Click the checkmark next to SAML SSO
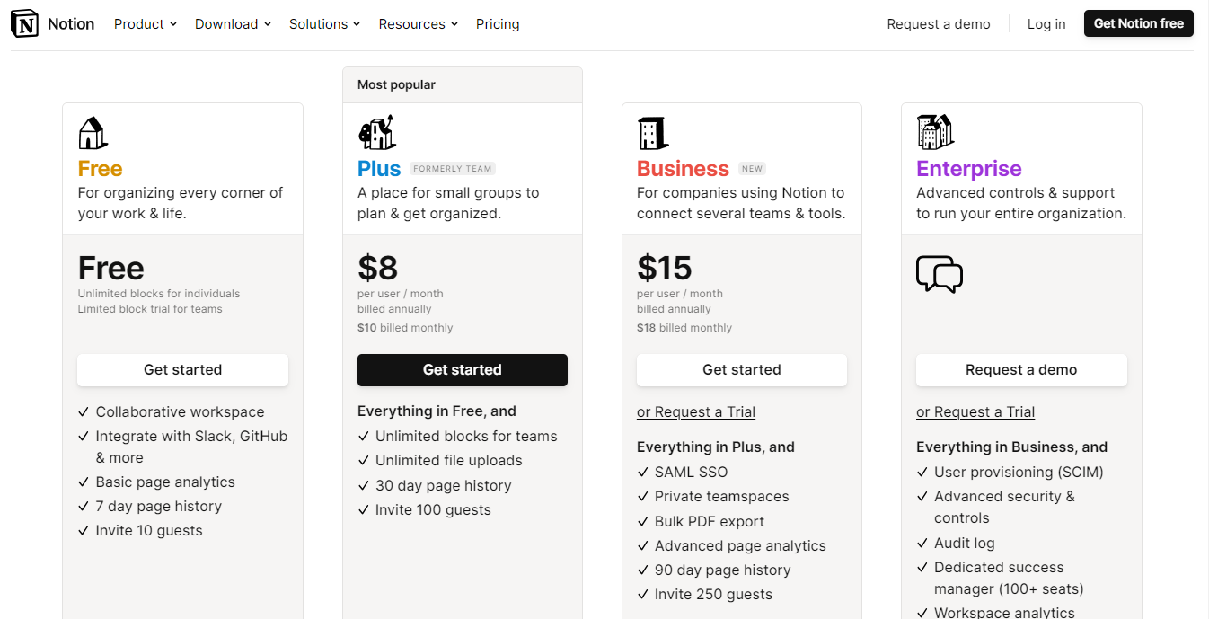 (643, 473)
